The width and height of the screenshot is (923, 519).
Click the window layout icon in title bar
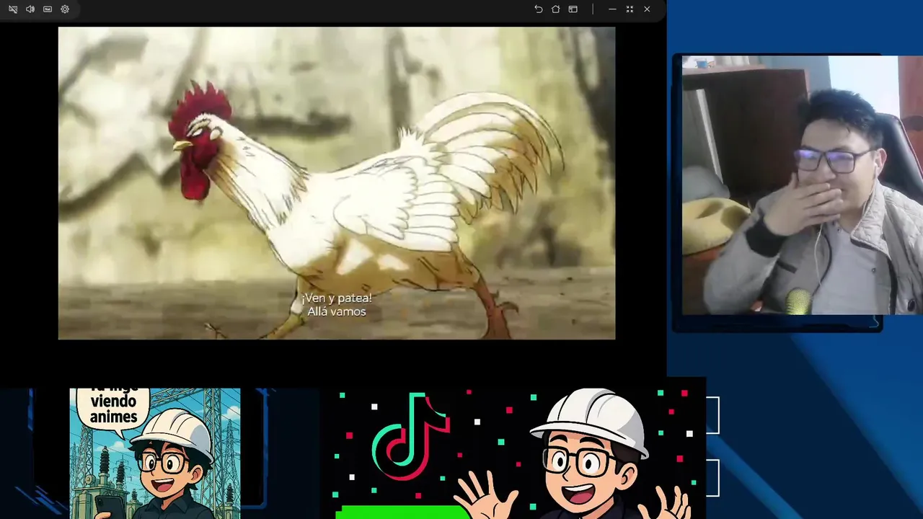coord(573,9)
